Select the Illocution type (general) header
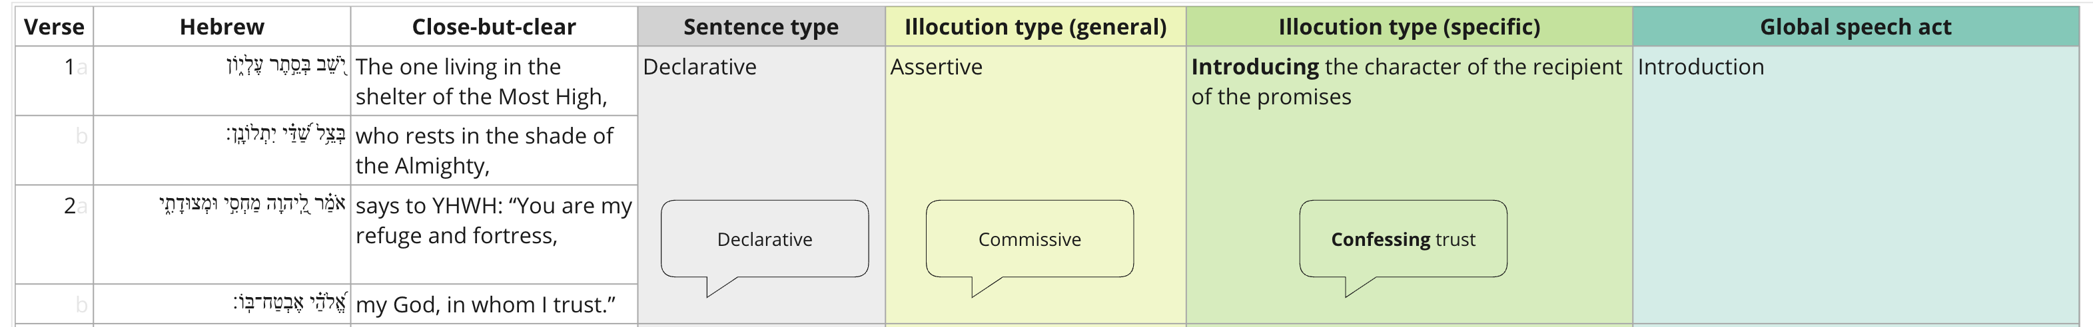2093x327 pixels. [1035, 27]
